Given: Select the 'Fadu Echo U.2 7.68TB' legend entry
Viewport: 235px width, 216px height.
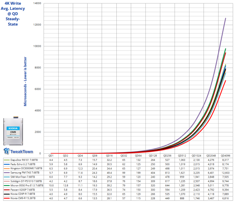Looking at the screenshot, I should 23,164.
